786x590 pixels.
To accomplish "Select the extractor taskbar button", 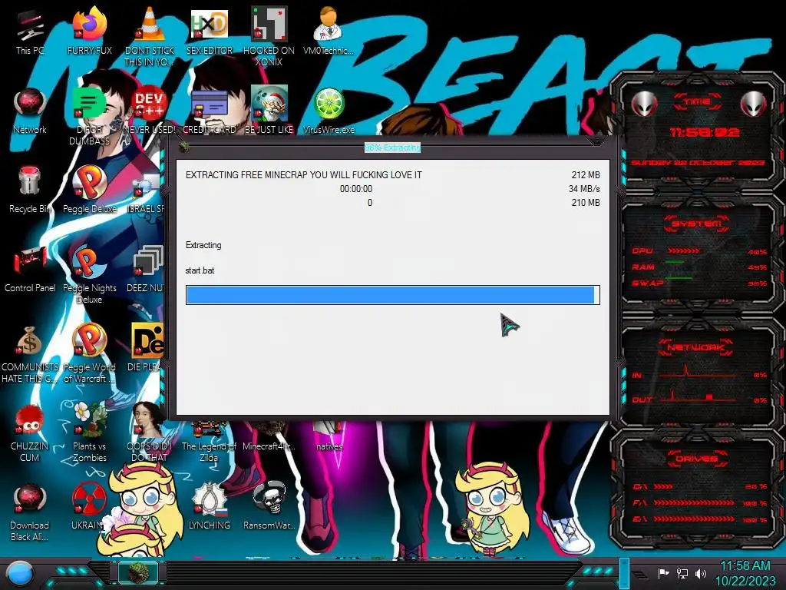I will pyautogui.click(x=138, y=572).
